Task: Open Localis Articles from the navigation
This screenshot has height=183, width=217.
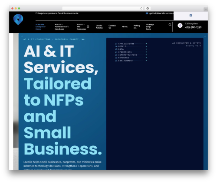Action: pyautogui.click(x=99, y=27)
